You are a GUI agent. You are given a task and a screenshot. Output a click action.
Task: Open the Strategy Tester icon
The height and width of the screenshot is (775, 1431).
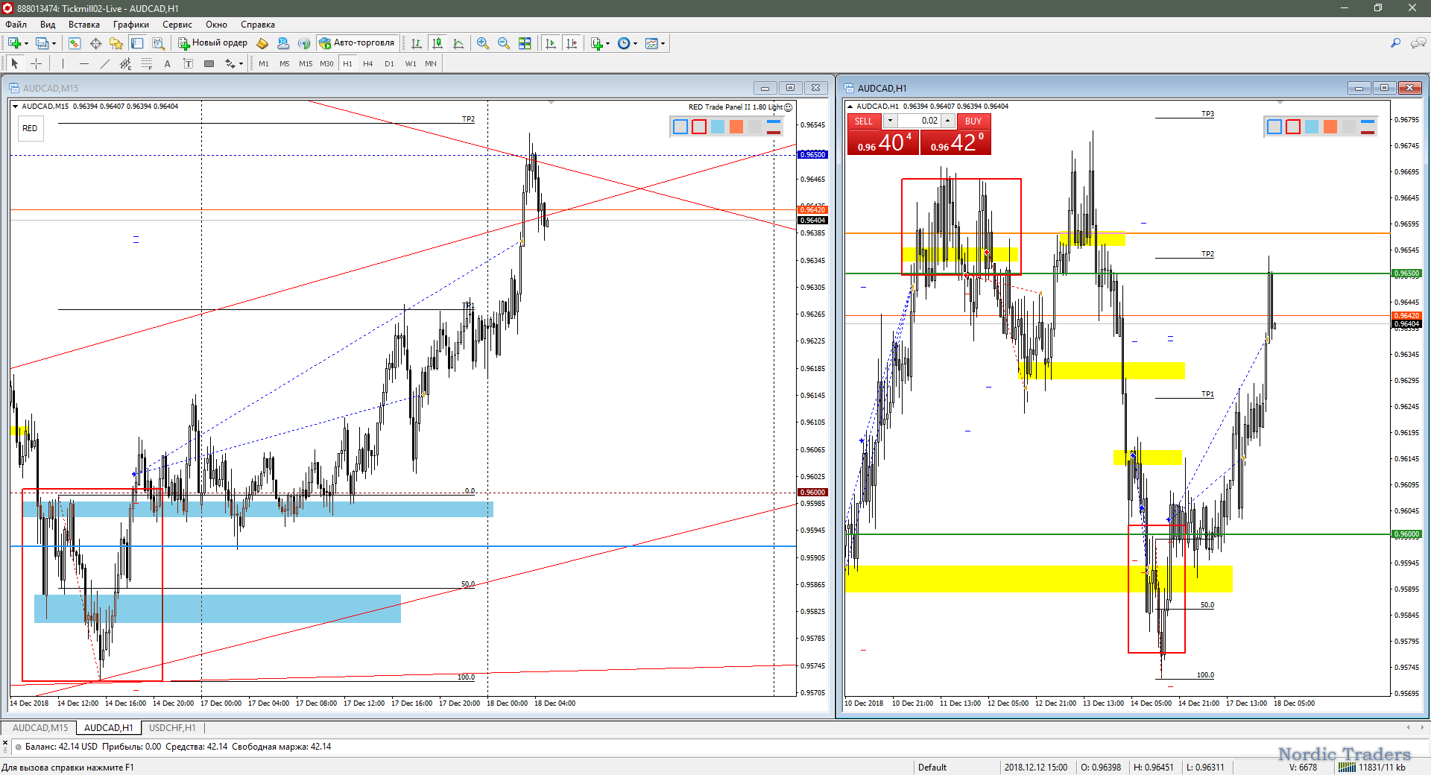coord(158,43)
